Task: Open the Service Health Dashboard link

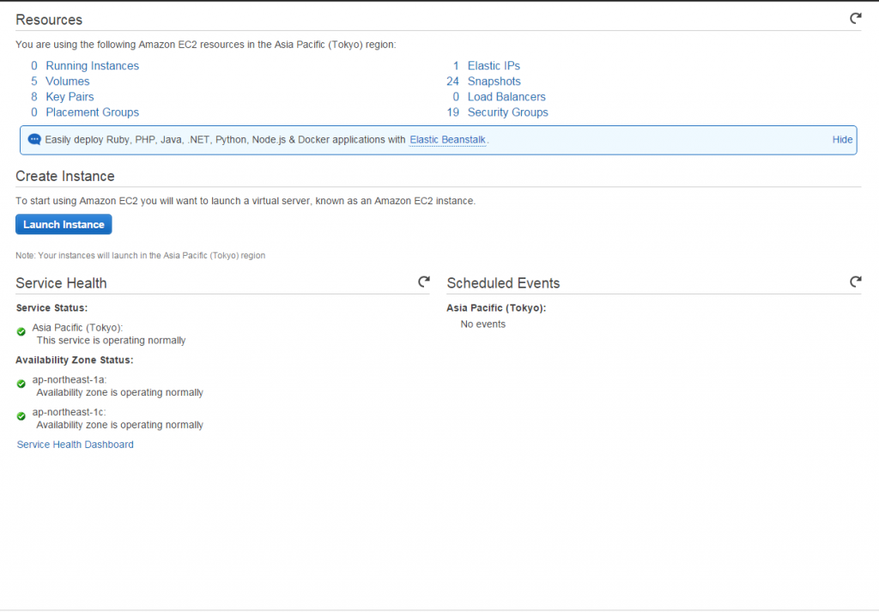Action: [76, 445]
